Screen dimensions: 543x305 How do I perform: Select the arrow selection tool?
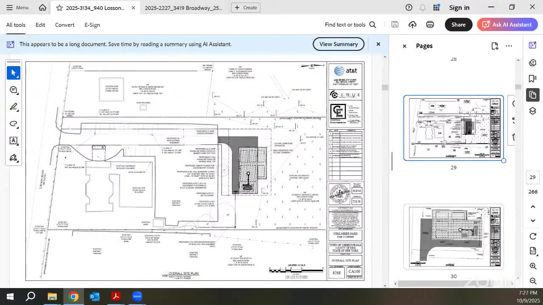pyautogui.click(x=13, y=73)
